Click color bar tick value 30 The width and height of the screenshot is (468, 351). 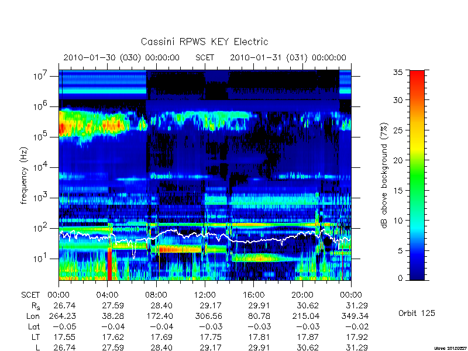click(398, 100)
